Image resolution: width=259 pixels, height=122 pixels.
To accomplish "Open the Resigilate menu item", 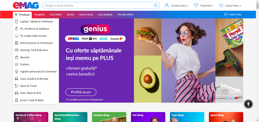I will click(x=40, y=14).
